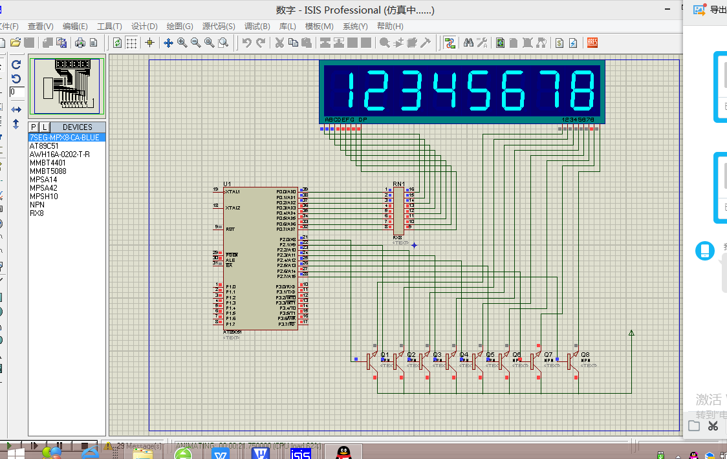Open the 工具(T) menu
The width and height of the screenshot is (727, 459).
tap(109, 27)
